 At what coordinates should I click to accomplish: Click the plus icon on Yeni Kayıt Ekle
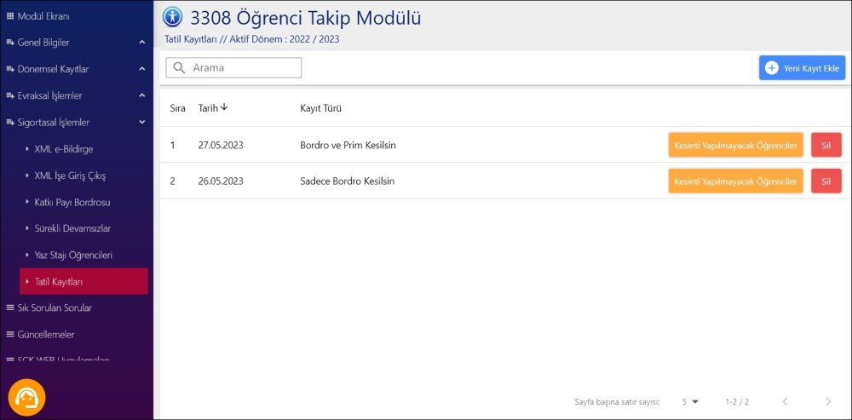pos(772,67)
